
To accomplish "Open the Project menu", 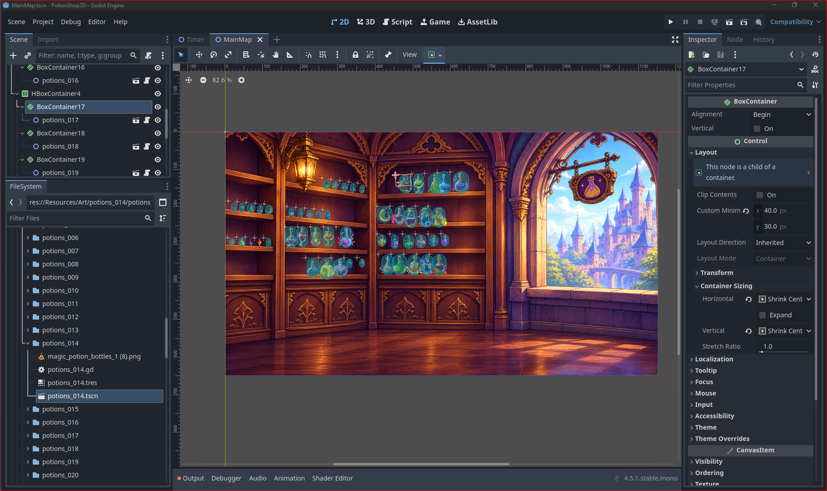I will tap(43, 22).
